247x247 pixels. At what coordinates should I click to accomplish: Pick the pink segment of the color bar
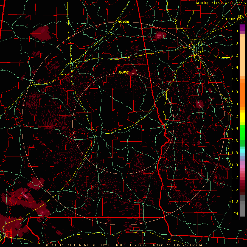(x=242, y=166)
